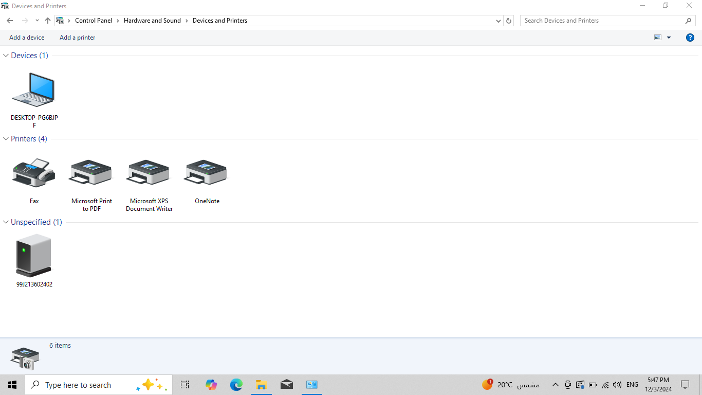Select Microsoft Print to PDF printer
The width and height of the screenshot is (702, 395).
click(x=91, y=173)
